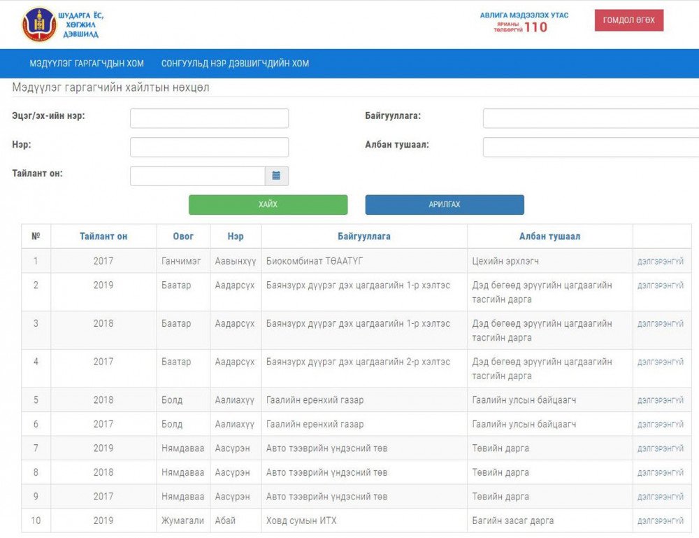The image size is (699, 538).
Task: Open СОНГУУЛЬД НЭР ДЭВШИГЧДИЙН ХОМ menu
Action: (235, 64)
